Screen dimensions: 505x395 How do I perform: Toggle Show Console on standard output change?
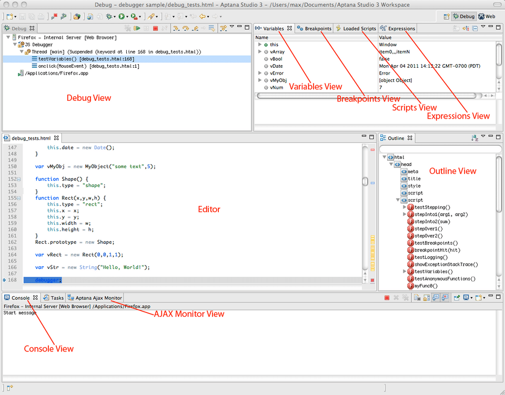(x=436, y=298)
